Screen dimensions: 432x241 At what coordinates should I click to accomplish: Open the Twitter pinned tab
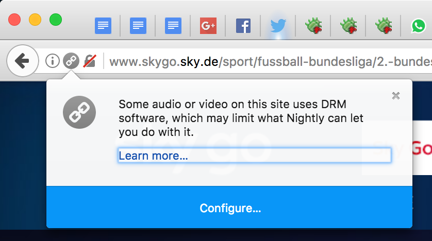click(278, 25)
